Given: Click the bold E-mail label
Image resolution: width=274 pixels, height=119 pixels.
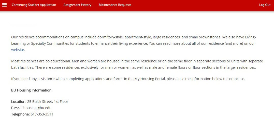Looking at the screenshot, I should coord(17,108).
